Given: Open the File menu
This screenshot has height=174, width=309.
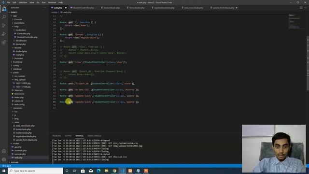Looking at the screenshot, I should click(8, 2).
